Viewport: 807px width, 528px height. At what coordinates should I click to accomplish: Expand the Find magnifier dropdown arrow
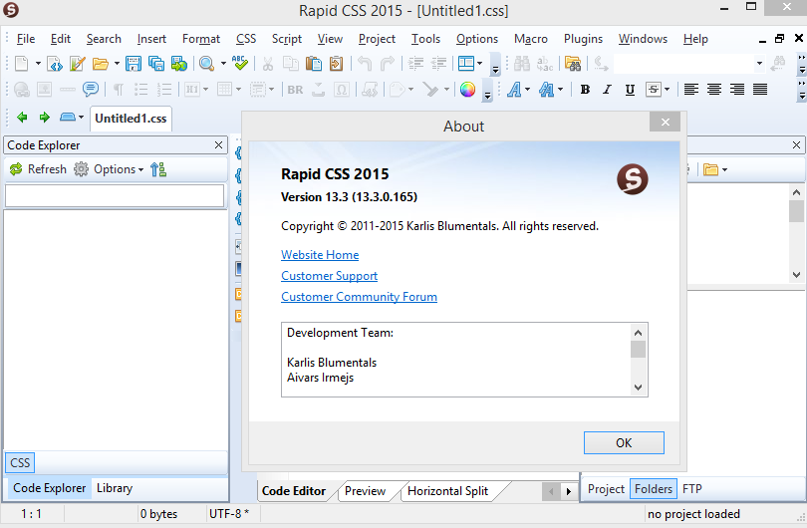click(x=223, y=64)
